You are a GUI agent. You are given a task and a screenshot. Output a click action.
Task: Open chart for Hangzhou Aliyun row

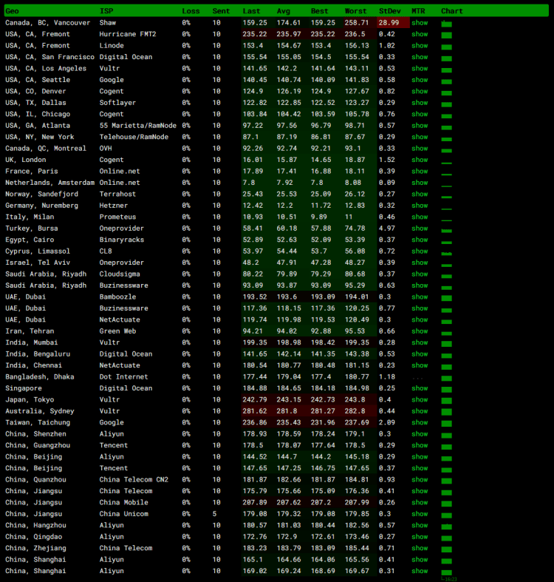click(x=446, y=527)
